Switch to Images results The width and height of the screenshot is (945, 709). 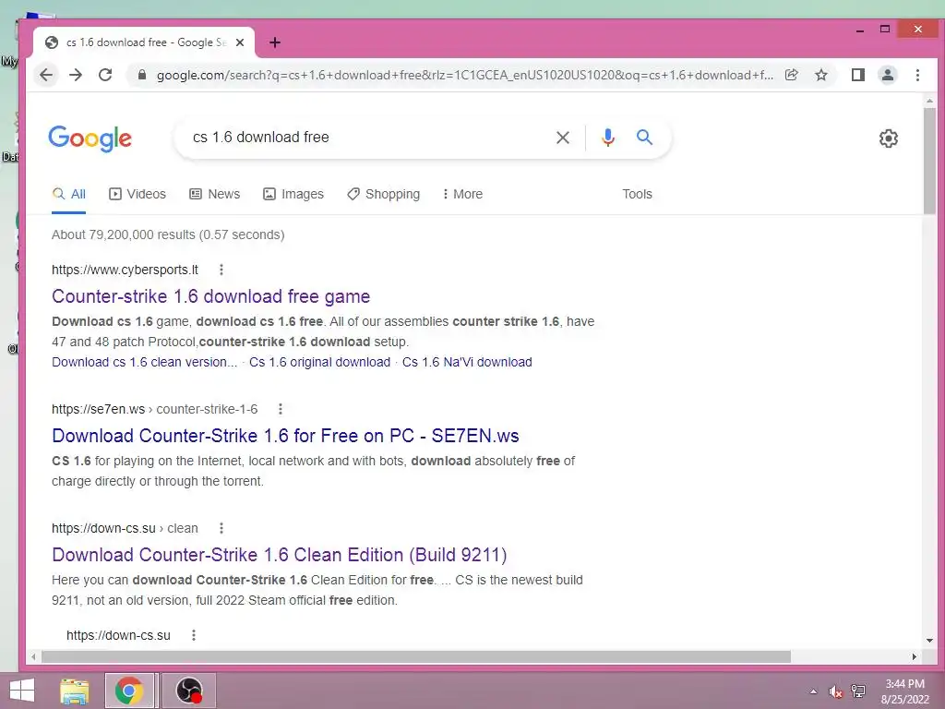(x=293, y=194)
